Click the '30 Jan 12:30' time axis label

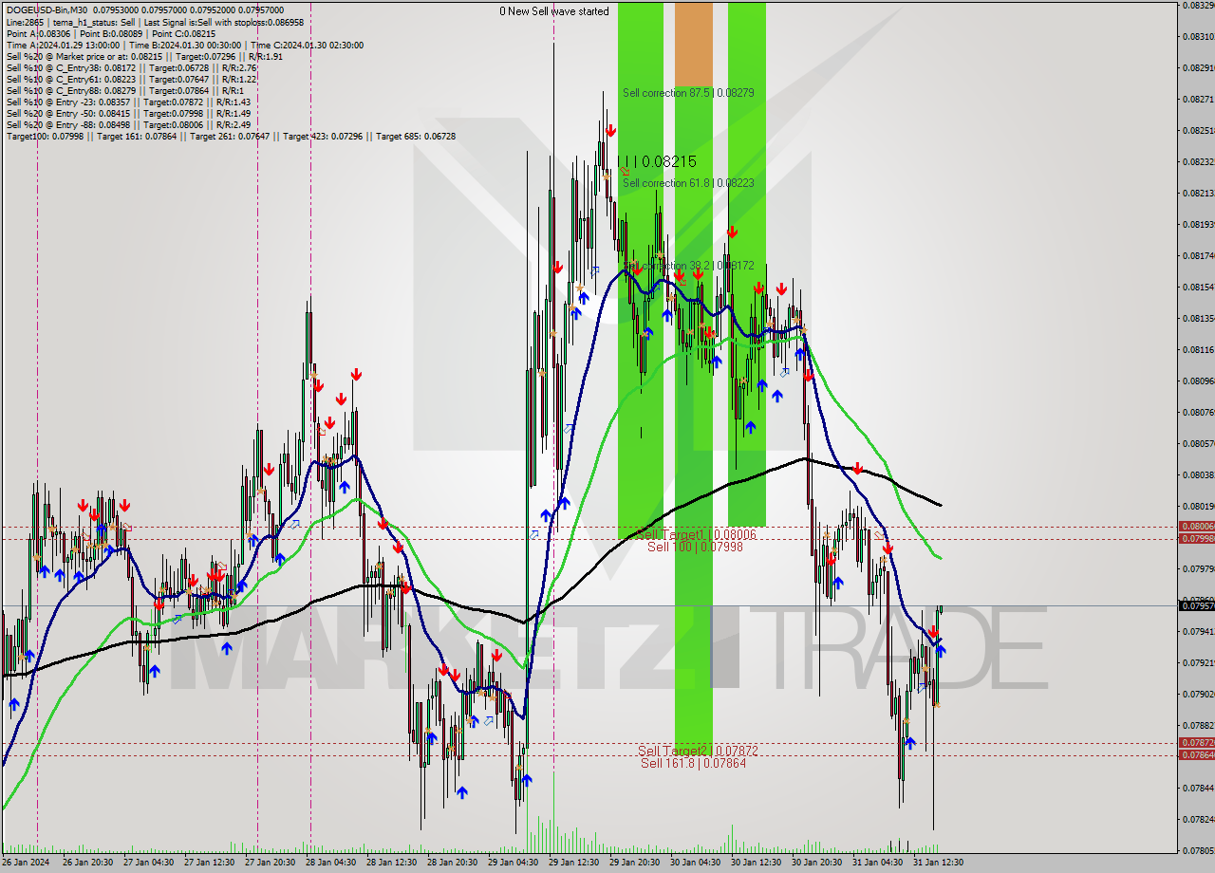[x=756, y=863]
